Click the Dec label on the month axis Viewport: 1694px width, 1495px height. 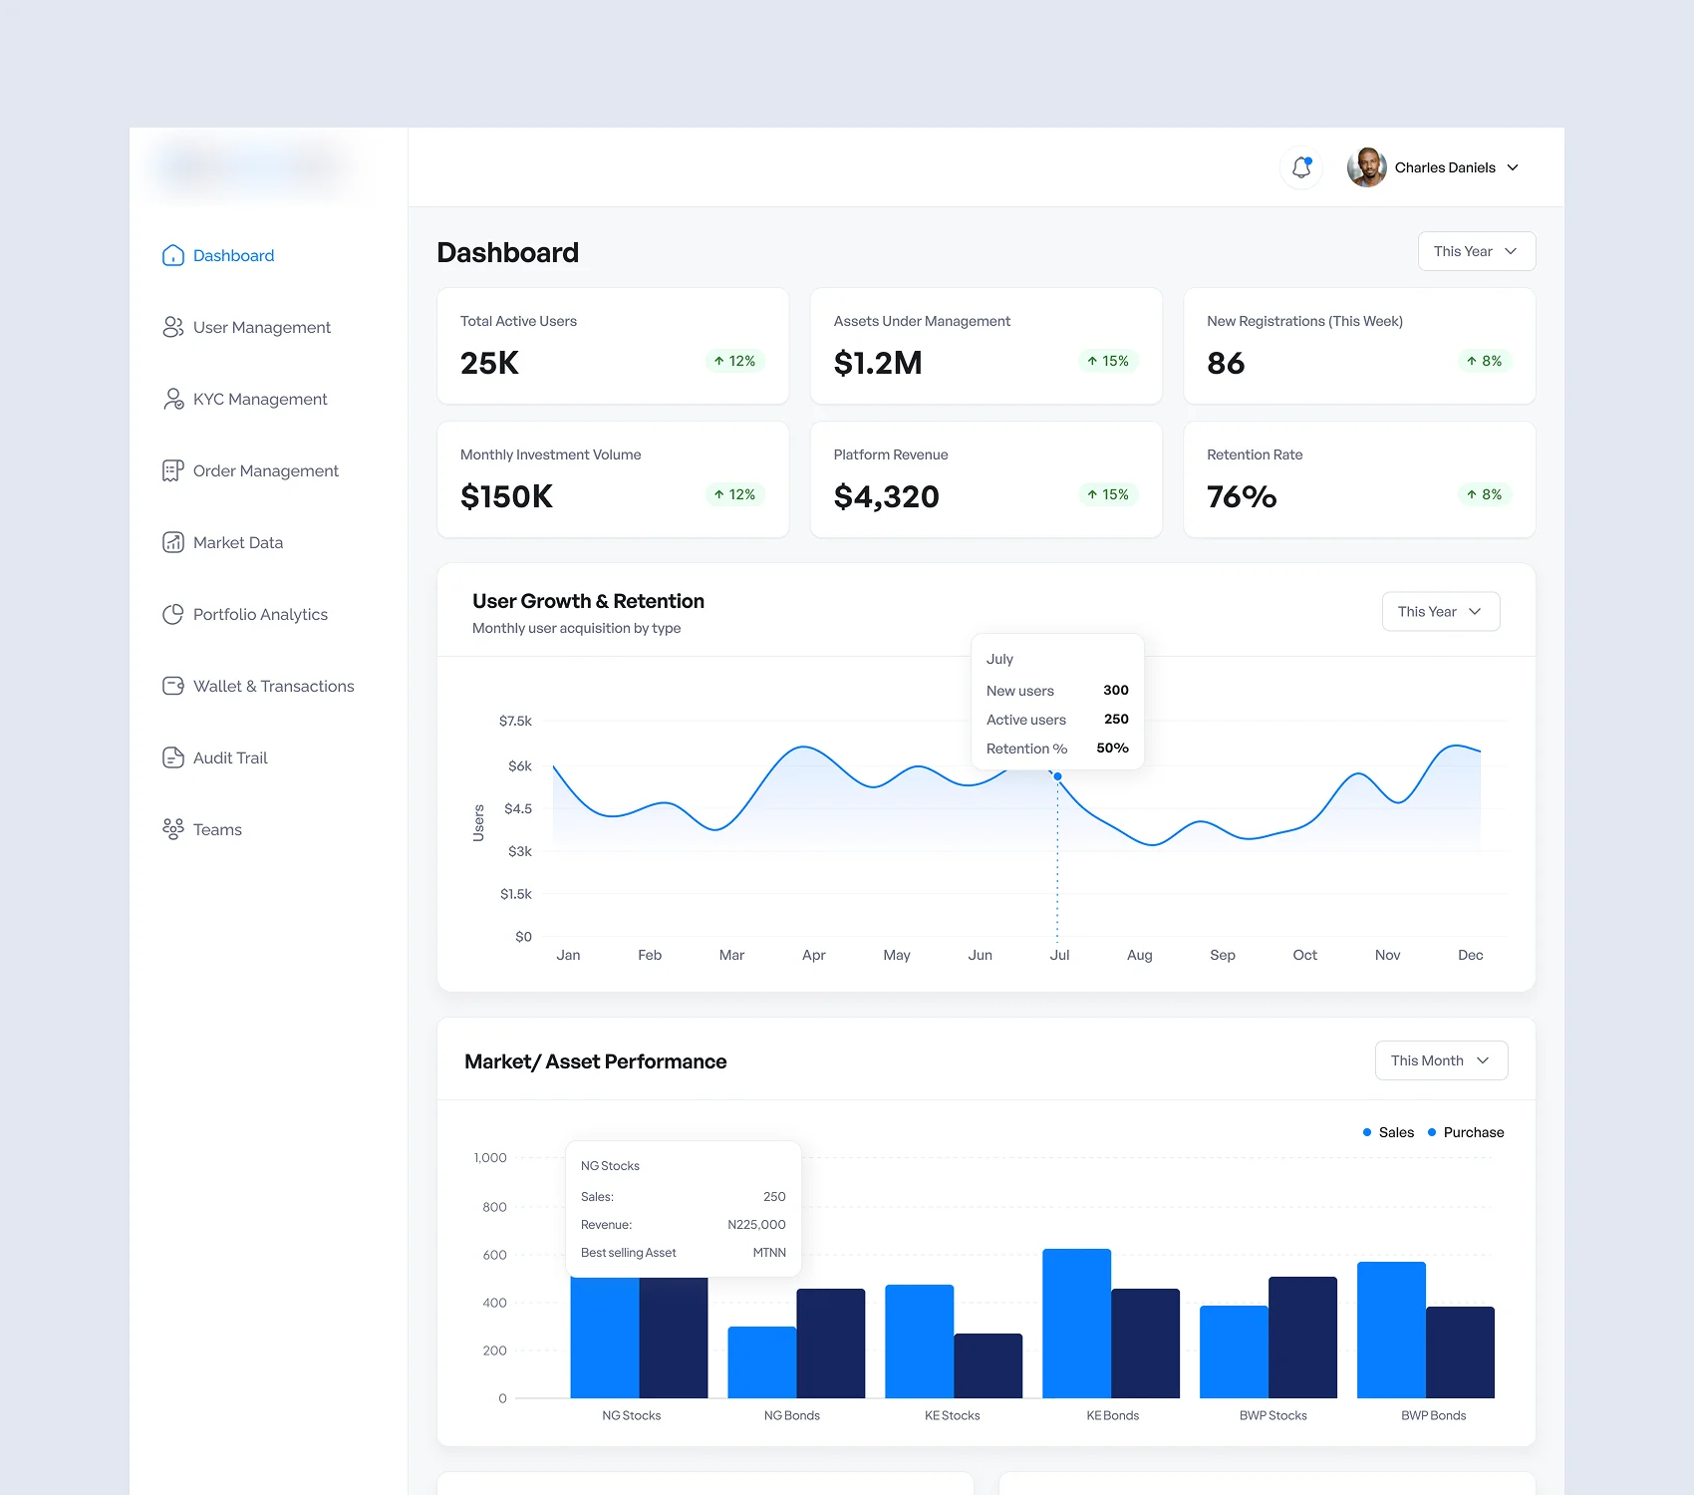(x=1471, y=955)
